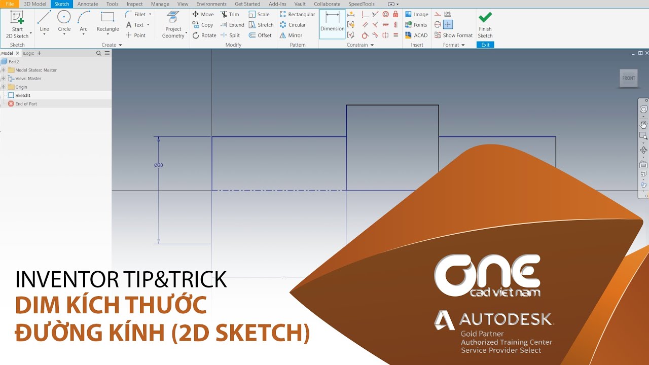Open the Manage tab
The width and height of the screenshot is (649, 365).
pyautogui.click(x=160, y=4)
